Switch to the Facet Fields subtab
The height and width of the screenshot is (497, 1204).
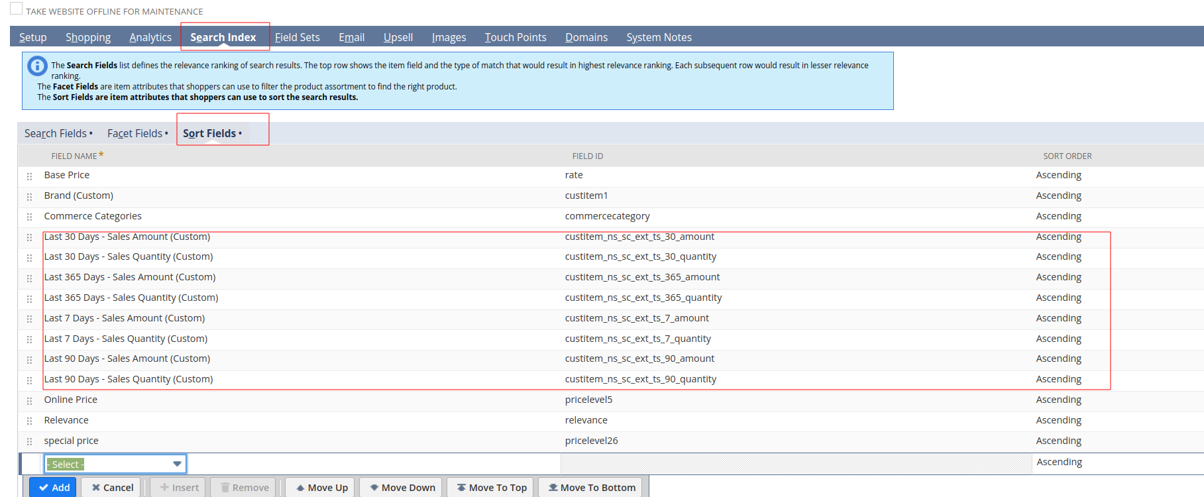135,133
